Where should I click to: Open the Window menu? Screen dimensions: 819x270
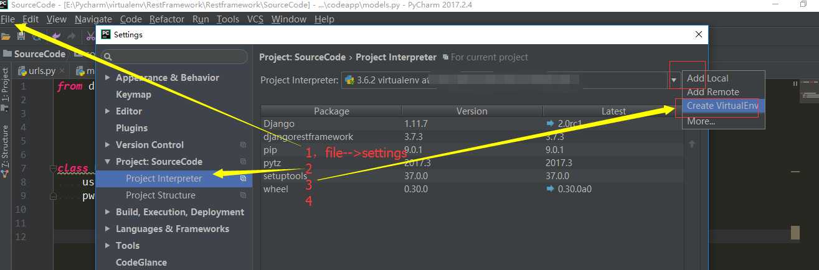tap(289, 19)
